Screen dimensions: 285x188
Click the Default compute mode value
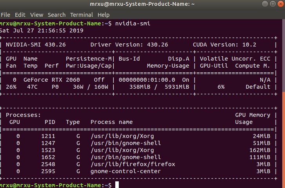point(258,87)
